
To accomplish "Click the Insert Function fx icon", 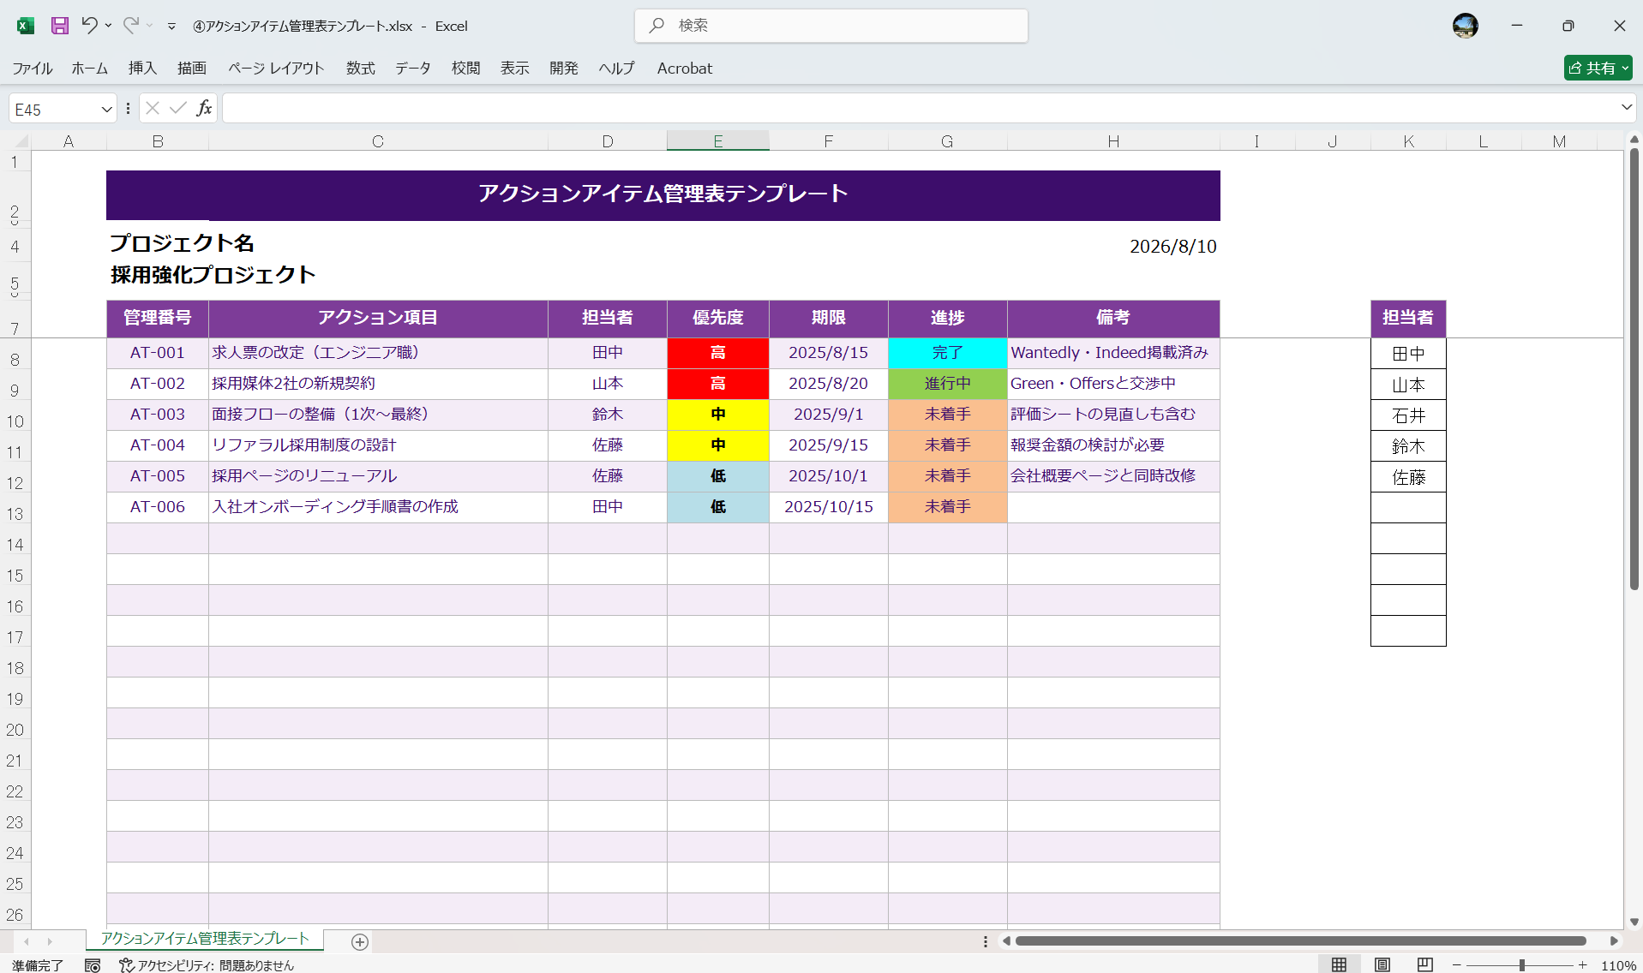I will tap(204, 108).
